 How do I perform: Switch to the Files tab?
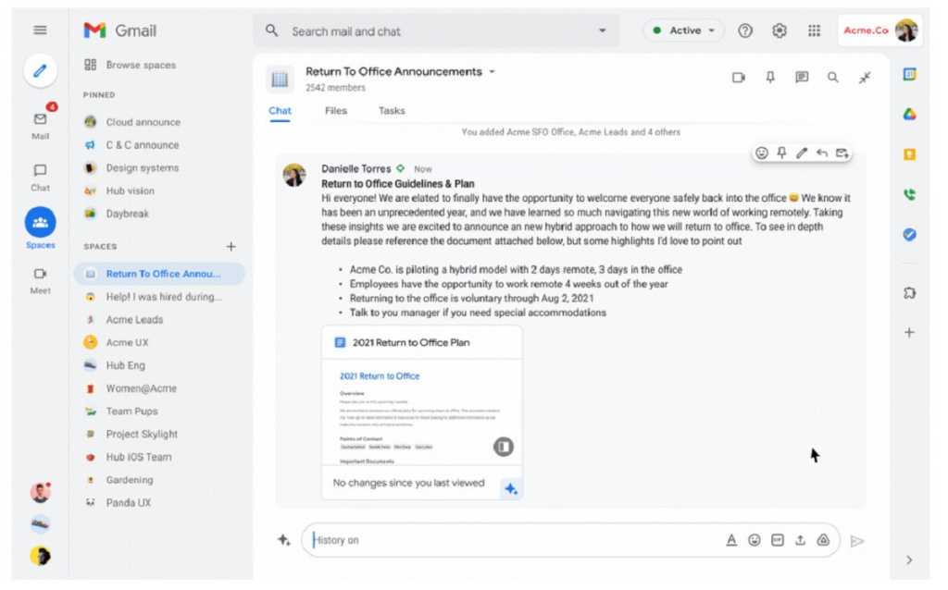(336, 111)
